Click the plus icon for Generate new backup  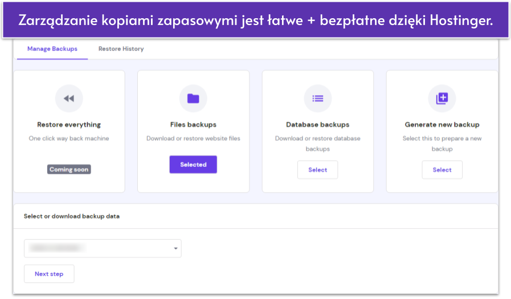[442, 99]
